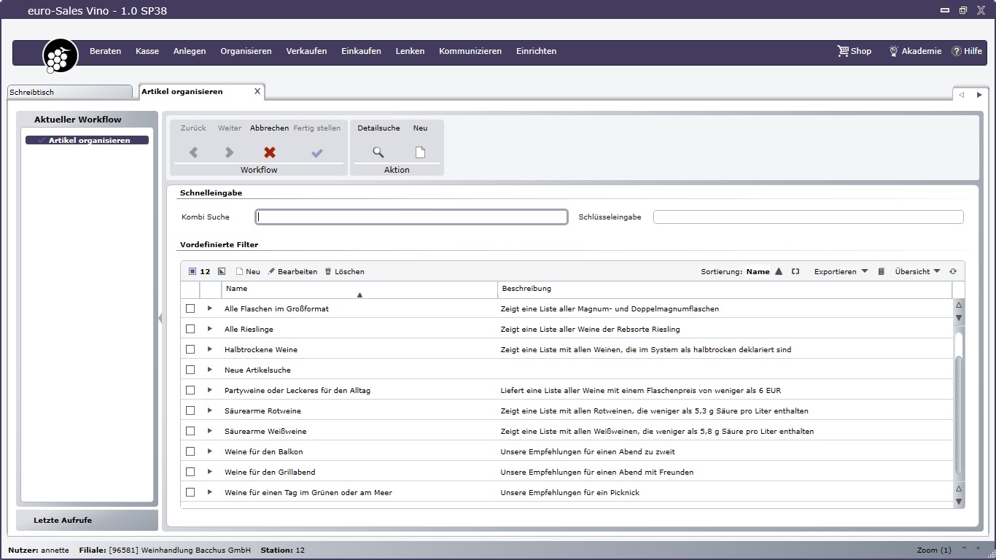Sort by Beschreibung column header

[x=725, y=289]
